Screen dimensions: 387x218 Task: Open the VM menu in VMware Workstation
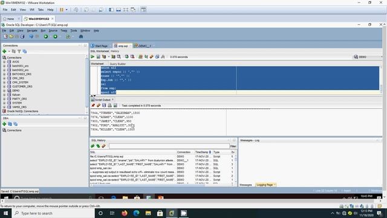pos(32,10)
